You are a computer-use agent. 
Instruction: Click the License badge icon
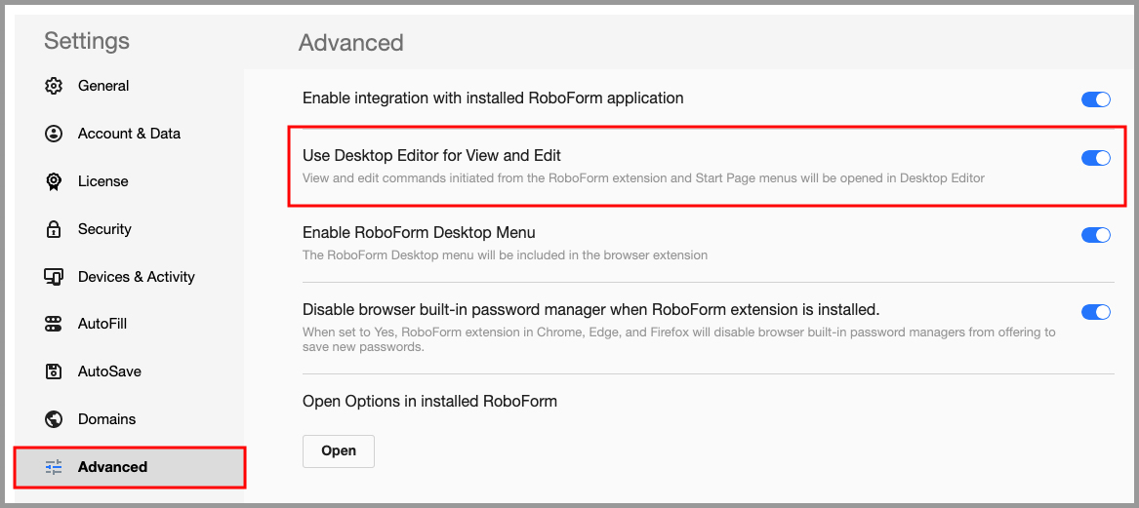pyautogui.click(x=54, y=181)
